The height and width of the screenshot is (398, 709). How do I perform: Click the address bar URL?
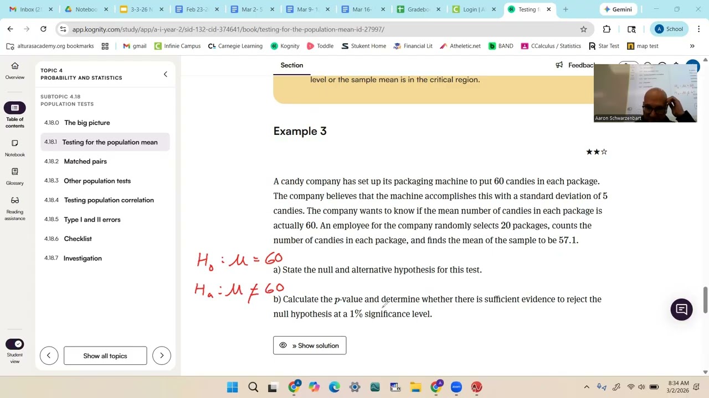pos(228,29)
